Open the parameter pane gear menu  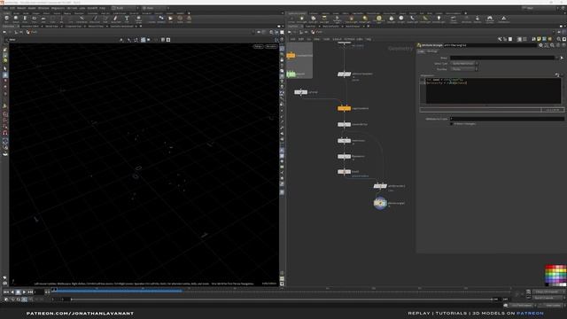pyautogui.click(x=540, y=45)
